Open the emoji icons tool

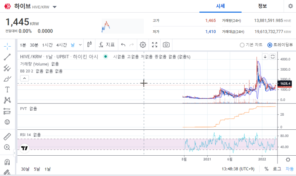[7, 122]
